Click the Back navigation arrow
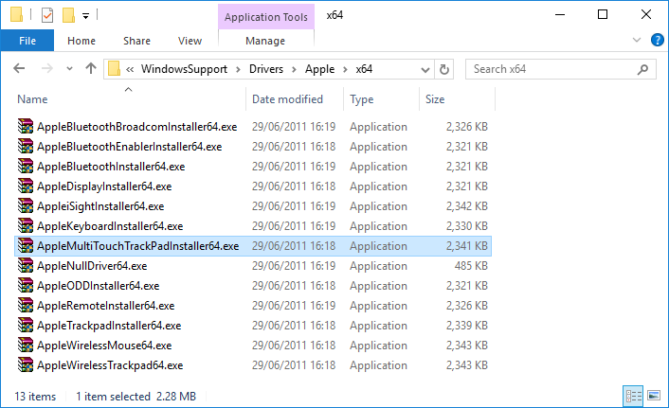 (x=19, y=68)
